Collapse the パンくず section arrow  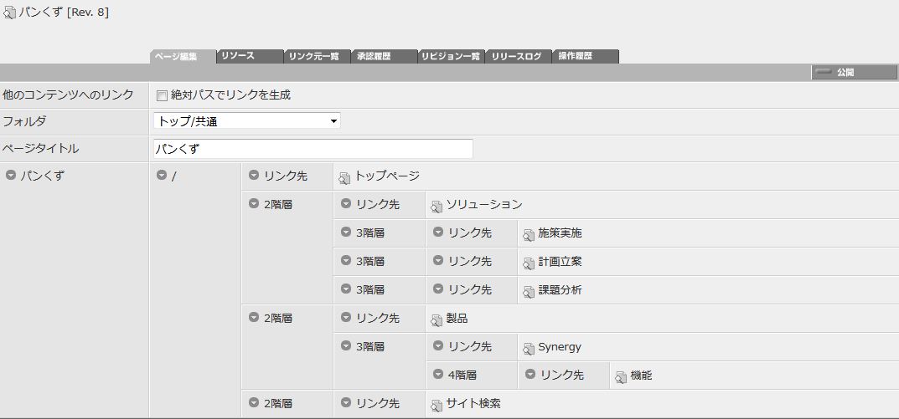pyautogui.click(x=11, y=176)
